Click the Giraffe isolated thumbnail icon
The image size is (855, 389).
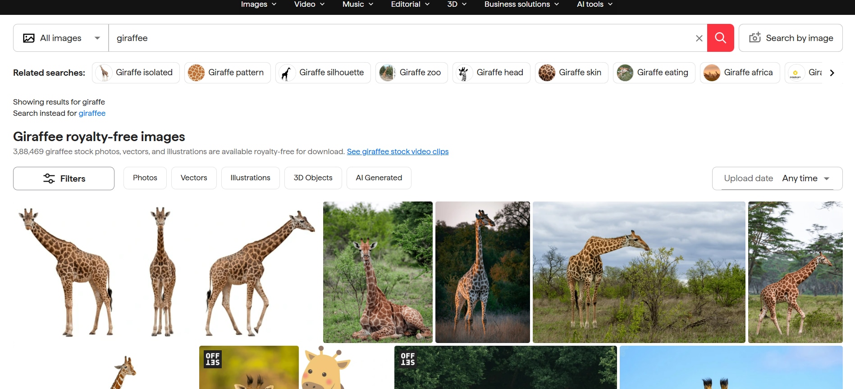(104, 73)
